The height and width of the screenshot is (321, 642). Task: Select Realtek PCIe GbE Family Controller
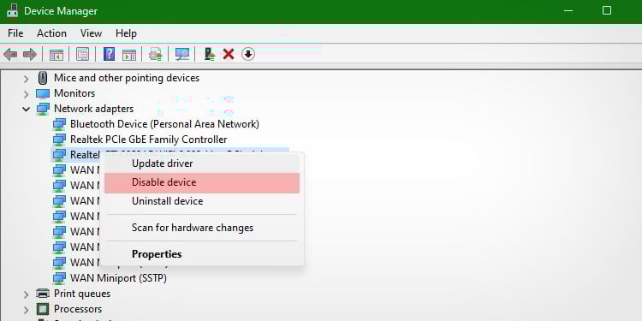tap(149, 140)
